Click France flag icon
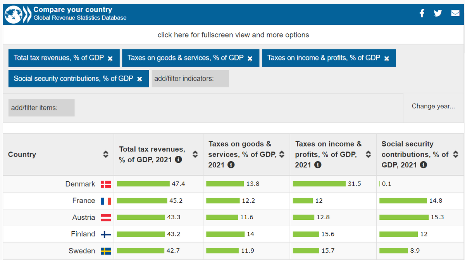This screenshot has height=260, width=465. click(106, 201)
